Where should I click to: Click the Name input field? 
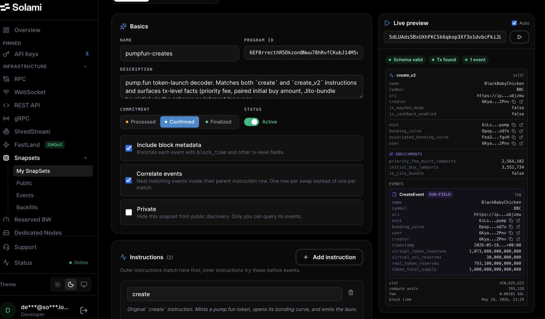(179, 54)
